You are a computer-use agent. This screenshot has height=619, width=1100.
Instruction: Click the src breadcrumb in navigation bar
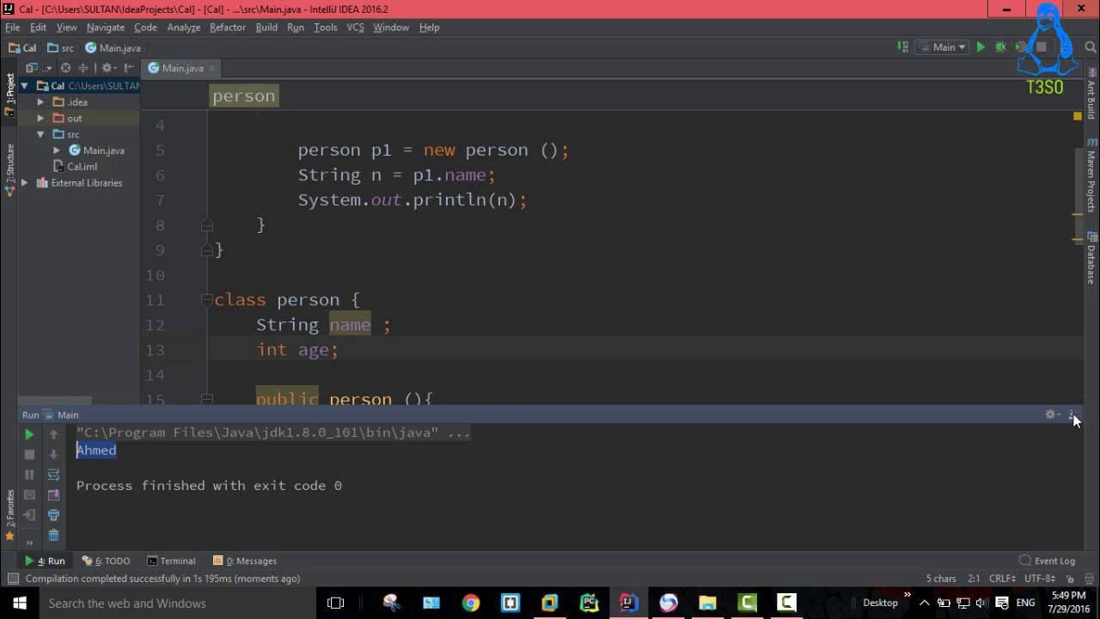[x=61, y=48]
